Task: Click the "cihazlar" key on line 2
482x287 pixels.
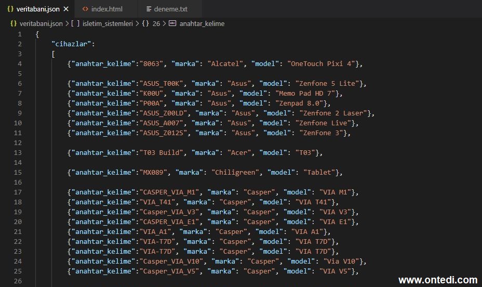Action: tap(71, 44)
